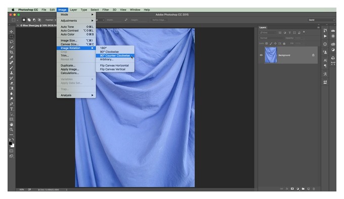Swap foreground and background colors
This screenshot has height=199, width=344.
click(x=13, y=139)
